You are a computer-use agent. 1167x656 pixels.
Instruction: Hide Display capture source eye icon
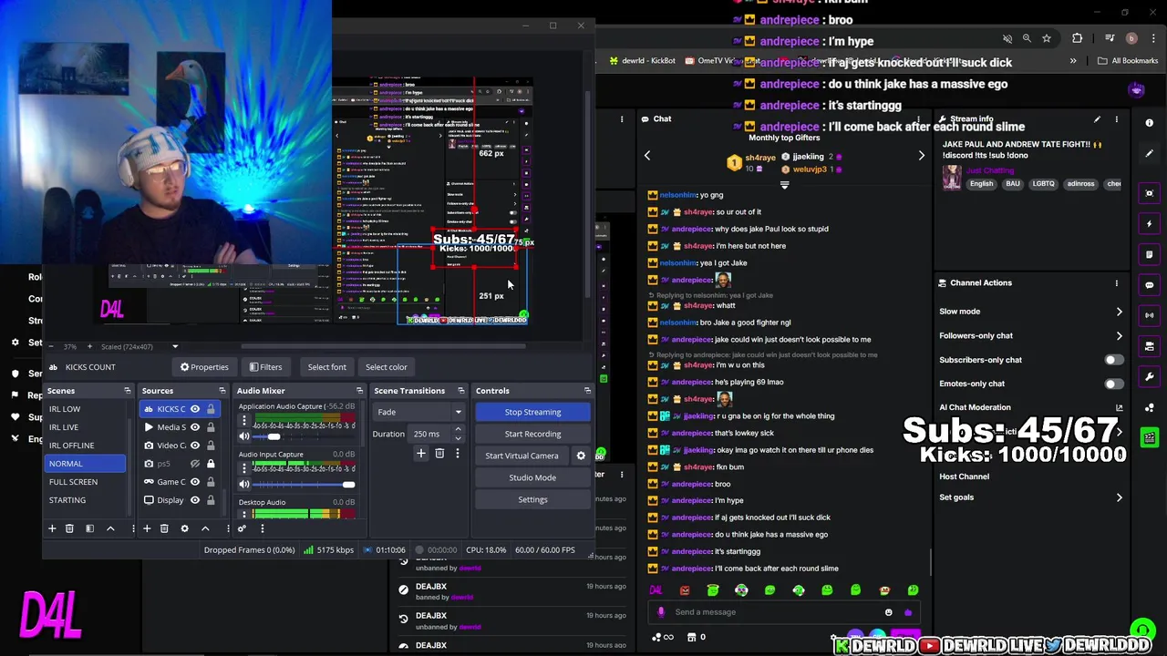pos(195,500)
